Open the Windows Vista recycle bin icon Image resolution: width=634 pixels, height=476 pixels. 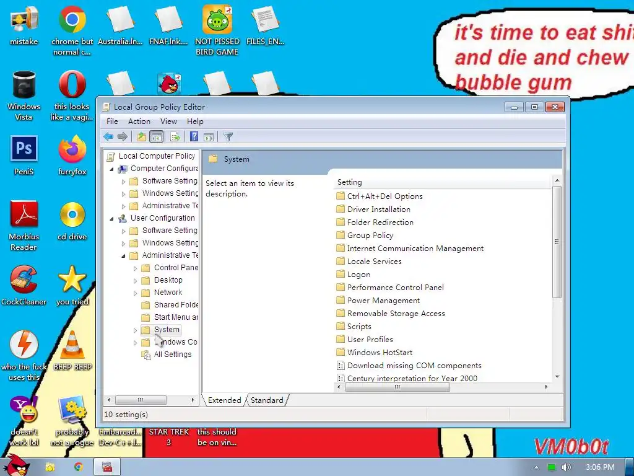tap(24, 95)
